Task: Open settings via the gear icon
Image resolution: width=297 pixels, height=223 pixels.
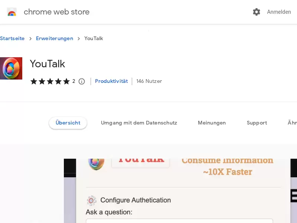Action: [257, 12]
